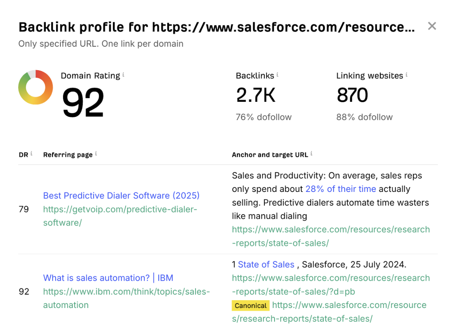Viewport: 455px width, 327px height.
Task: Click info icon next to Backlinks
Action: pos(278,75)
